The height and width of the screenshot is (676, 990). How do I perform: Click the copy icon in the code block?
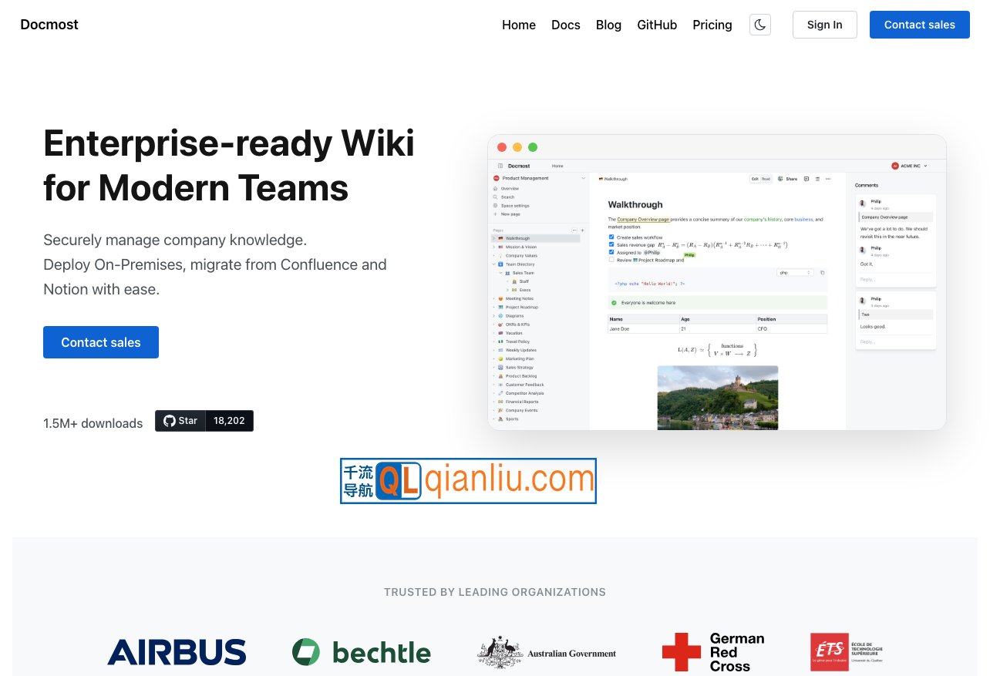822,273
